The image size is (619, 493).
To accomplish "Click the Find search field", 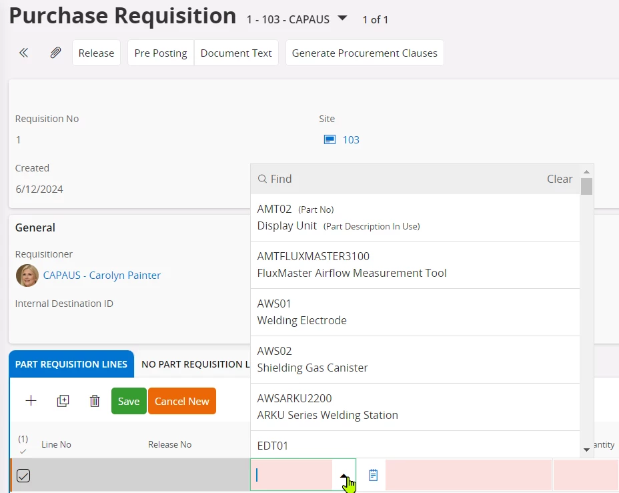I will click(x=400, y=179).
